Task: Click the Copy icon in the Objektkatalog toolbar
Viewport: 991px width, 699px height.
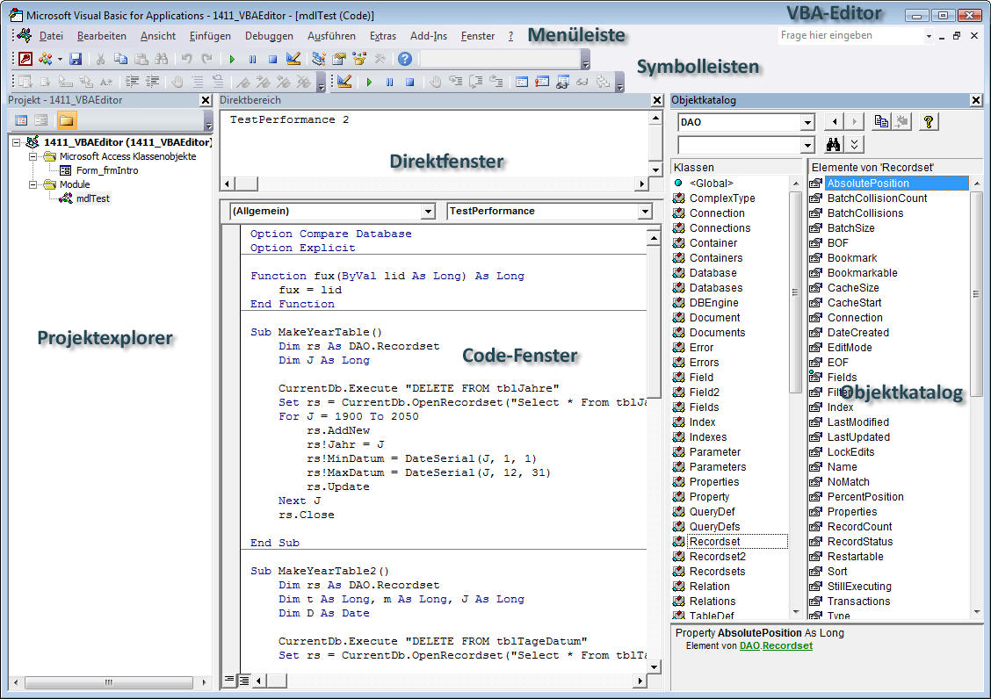Action: click(x=881, y=121)
